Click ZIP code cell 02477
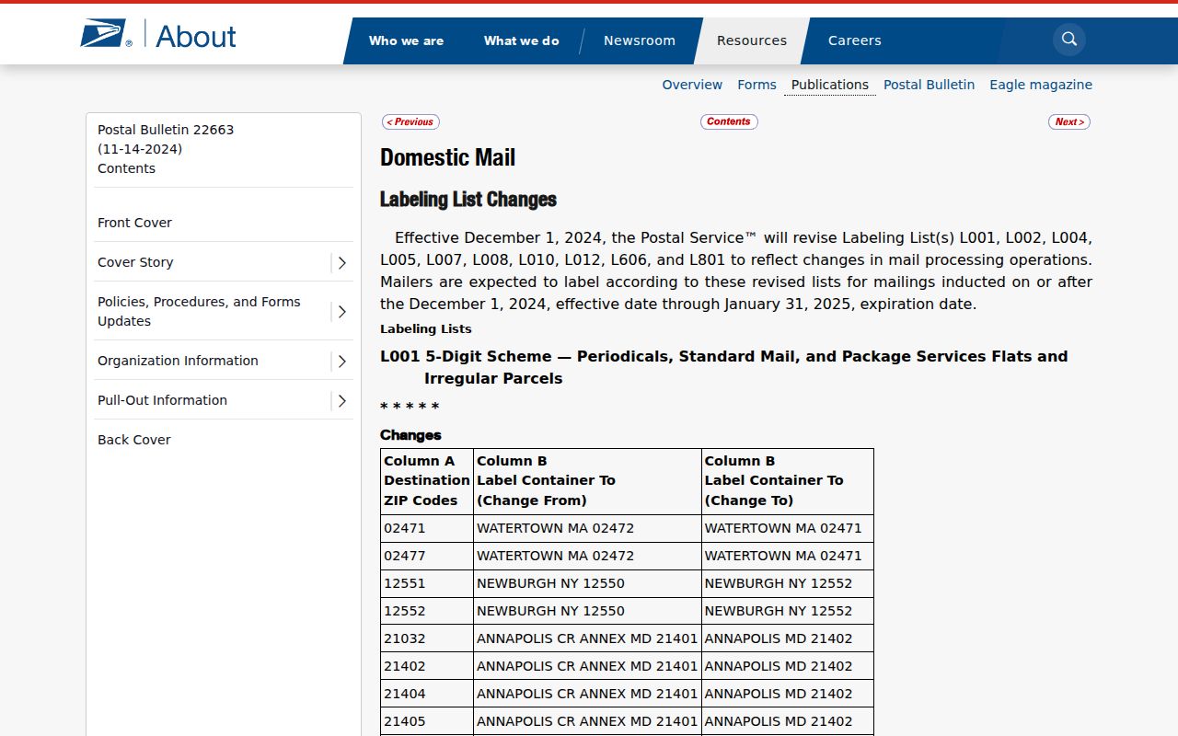 click(x=427, y=556)
